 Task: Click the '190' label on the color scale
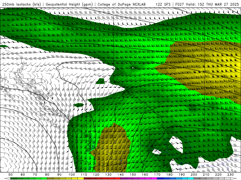point(182,175)
